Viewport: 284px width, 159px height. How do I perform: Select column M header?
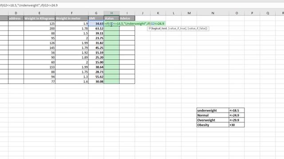coord(189,13)
